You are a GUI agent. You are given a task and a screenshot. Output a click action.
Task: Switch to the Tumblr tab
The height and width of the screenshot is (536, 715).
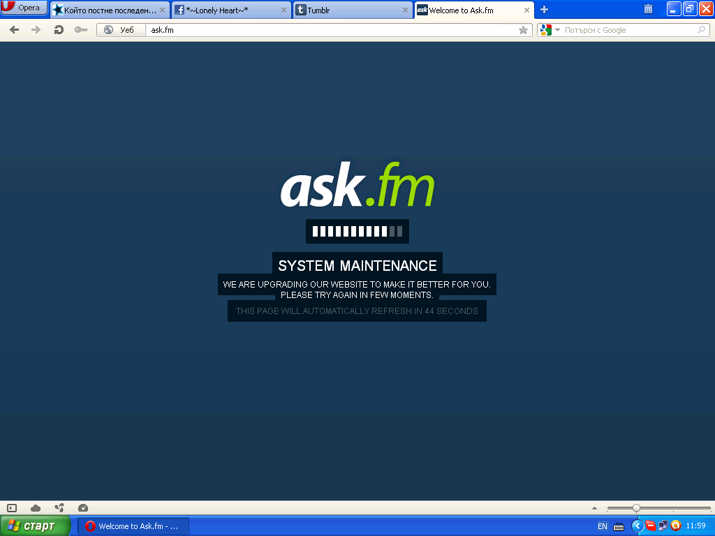pyautogui.click(x=353, y=10)
